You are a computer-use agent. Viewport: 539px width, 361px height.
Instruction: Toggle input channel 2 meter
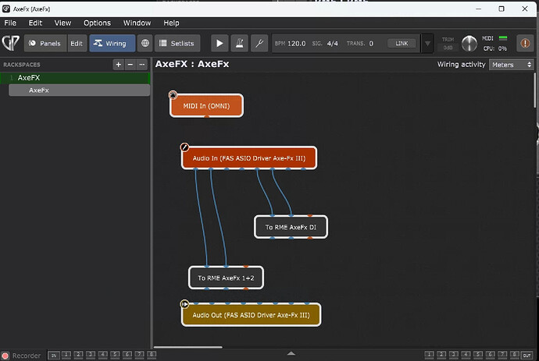point(78,355)
